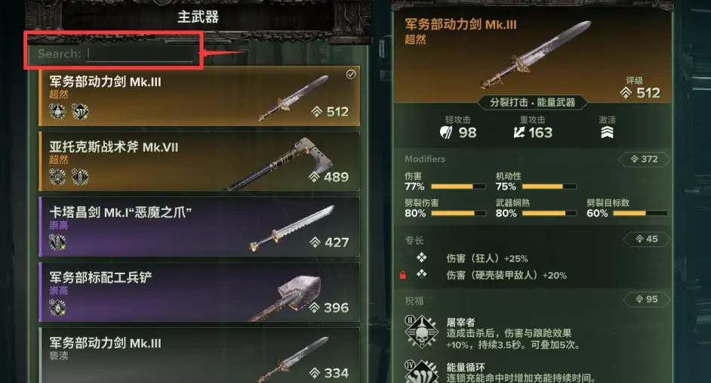
Task: Click the 重攻击 heavy attack icon
Action: [x=519, y=132]
